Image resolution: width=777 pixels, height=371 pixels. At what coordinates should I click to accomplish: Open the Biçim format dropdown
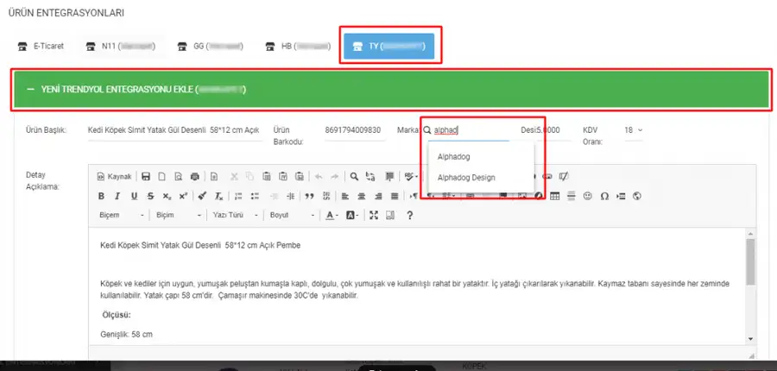(x=179, y=216)
